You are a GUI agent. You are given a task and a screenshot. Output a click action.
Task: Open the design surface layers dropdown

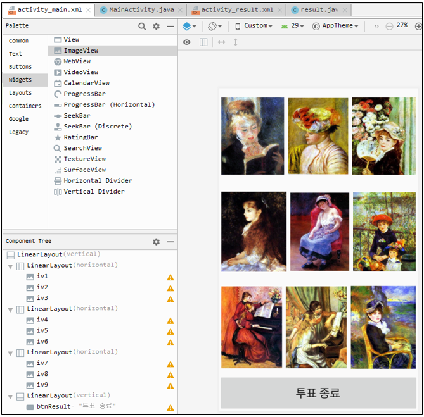coord(190,26)
